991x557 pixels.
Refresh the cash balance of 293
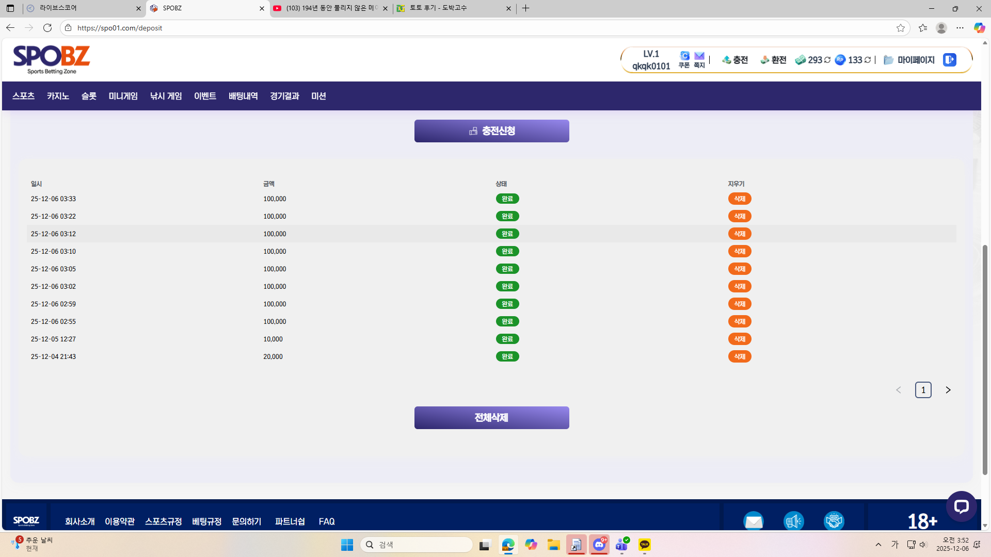[827, 60]
